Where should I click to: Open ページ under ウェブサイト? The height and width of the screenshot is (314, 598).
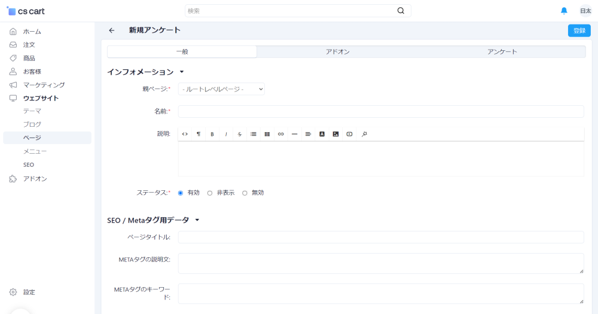[x=47, y=138]
